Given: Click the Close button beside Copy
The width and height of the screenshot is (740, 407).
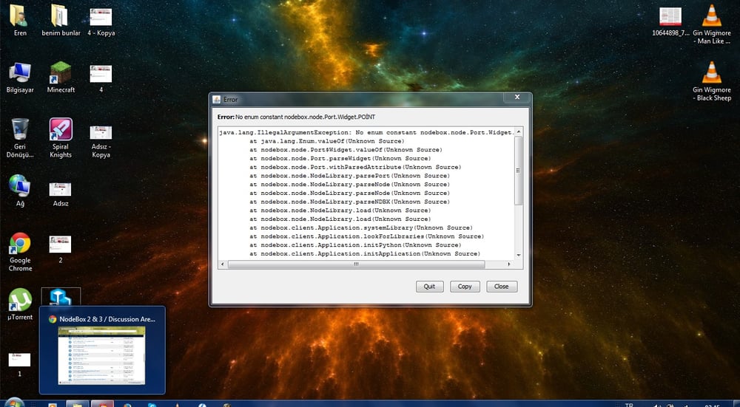Looking at the screenshot, I should 502,287.
